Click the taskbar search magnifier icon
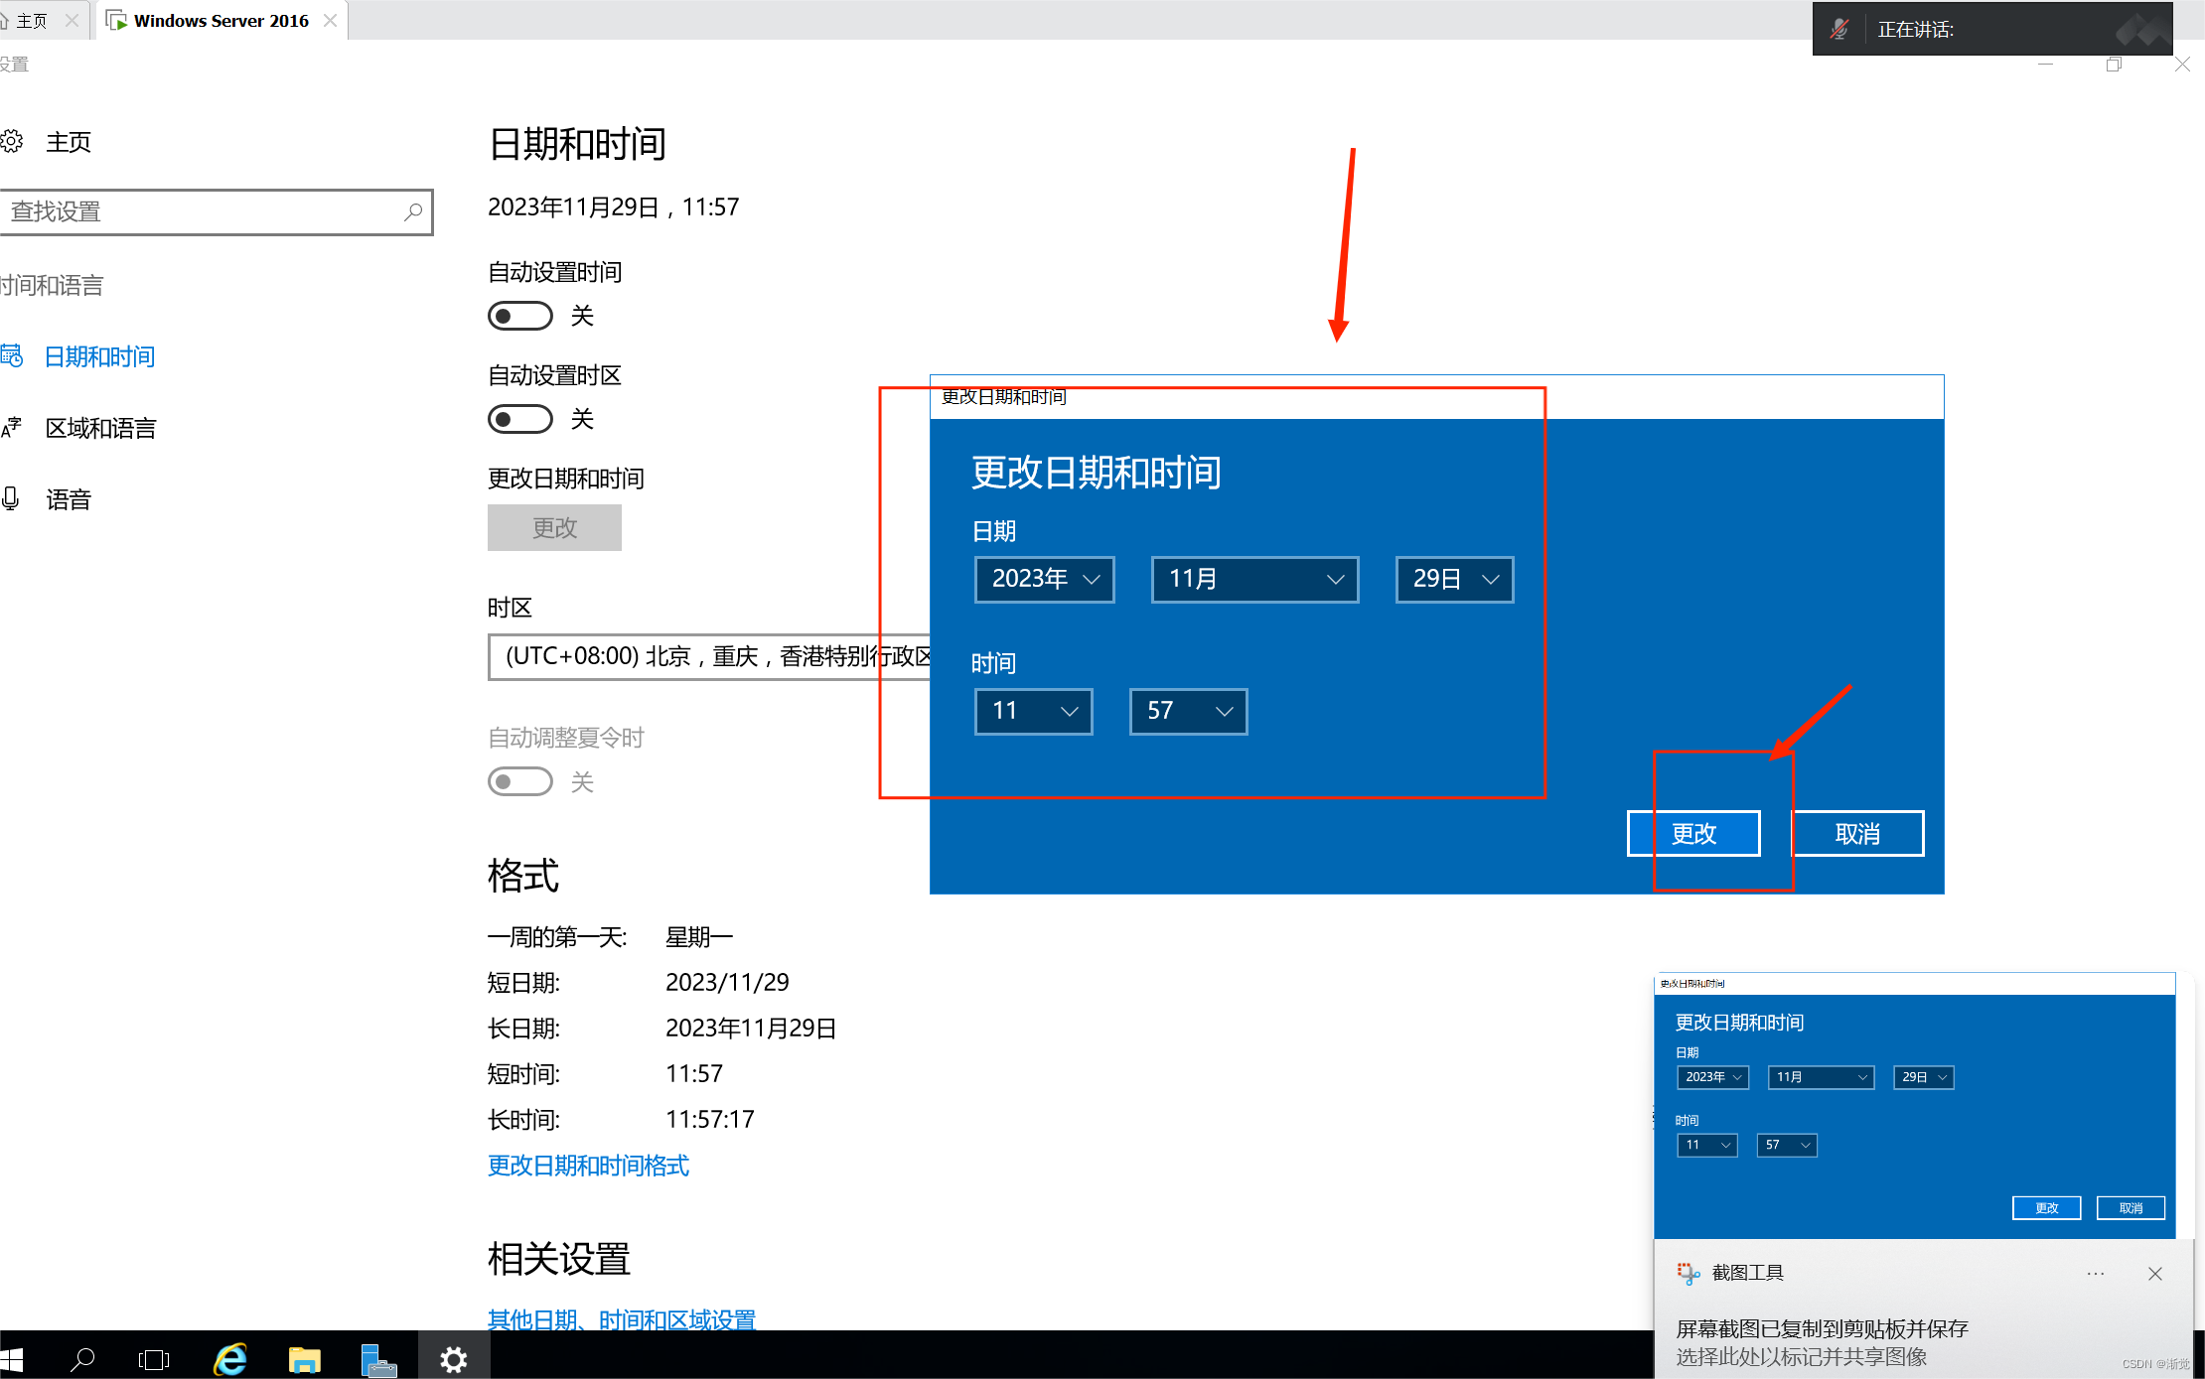 [82, 1358]
